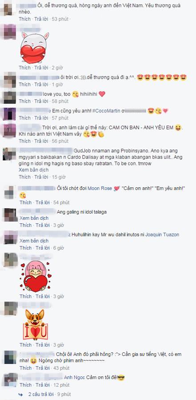
Task: Show translation under Ang galing ni idol talaga
Action: 34,218
